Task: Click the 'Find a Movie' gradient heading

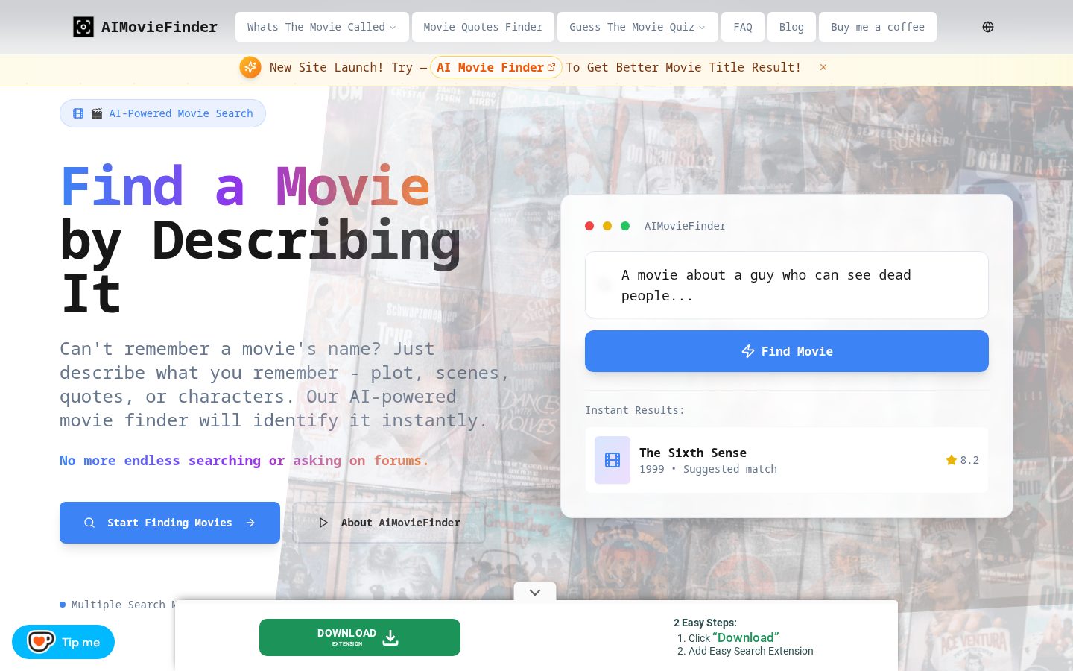Action: pos(245,186)
